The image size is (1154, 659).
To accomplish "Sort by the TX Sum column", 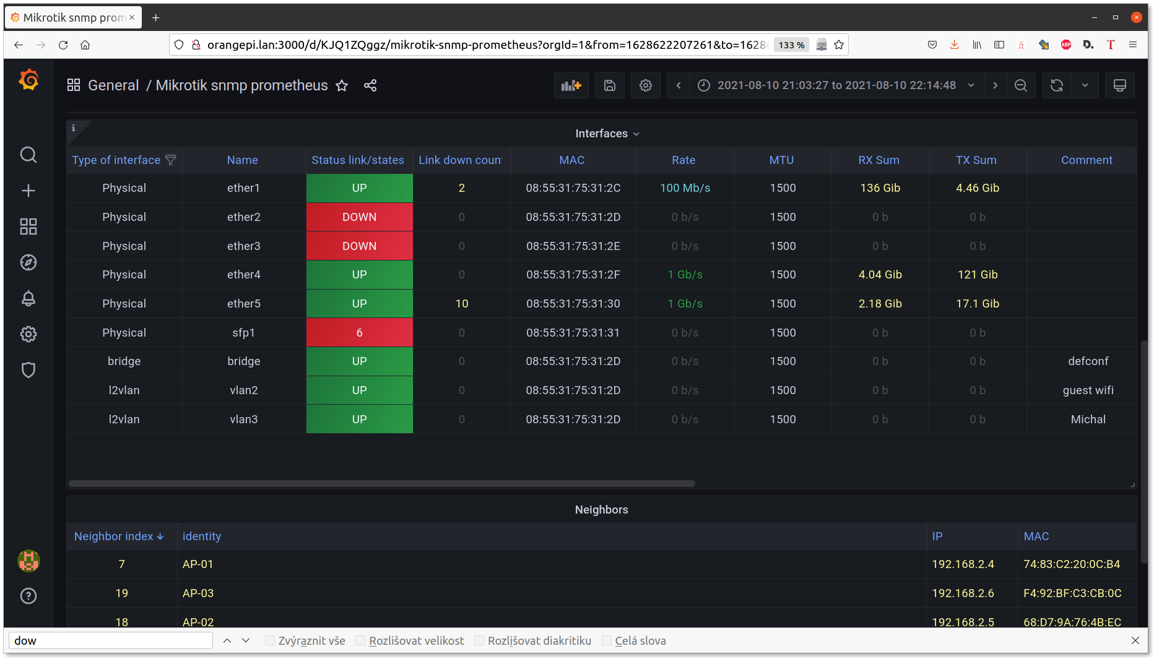I will 976,160.
